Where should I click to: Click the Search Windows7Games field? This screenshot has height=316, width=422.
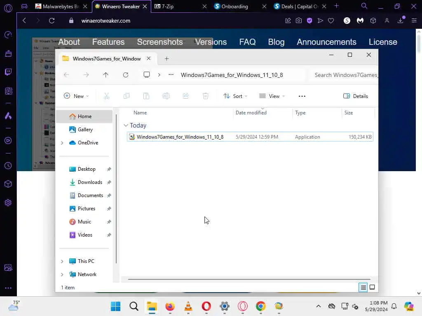346,75
